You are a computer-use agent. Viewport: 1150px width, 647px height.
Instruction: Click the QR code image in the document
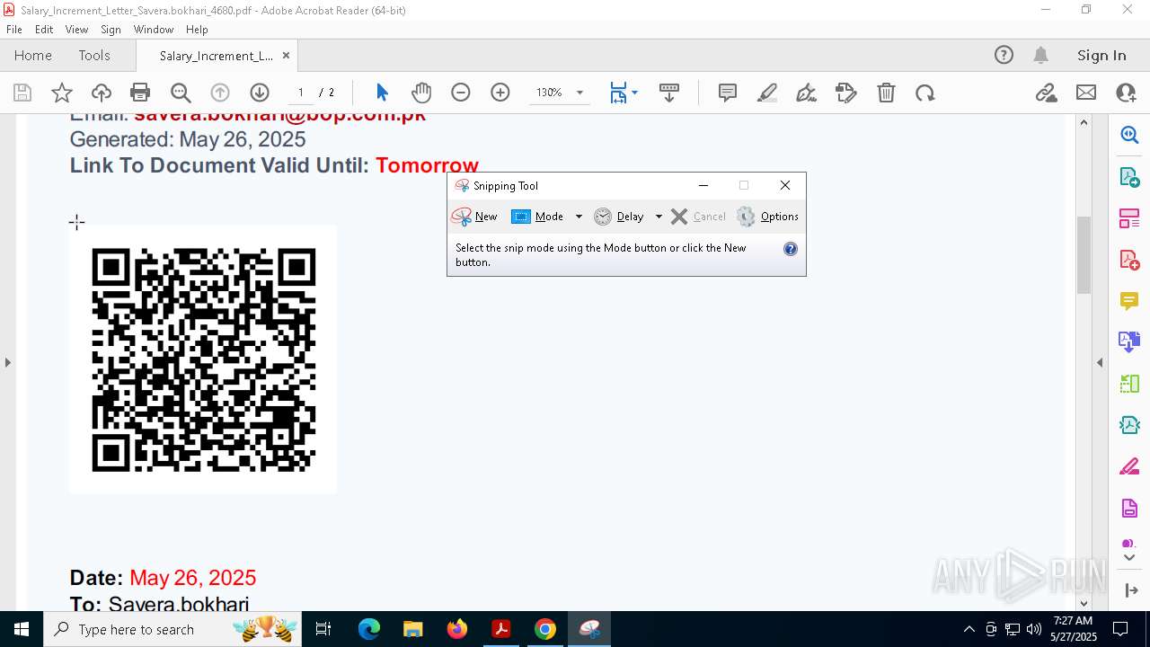[204, 359]
